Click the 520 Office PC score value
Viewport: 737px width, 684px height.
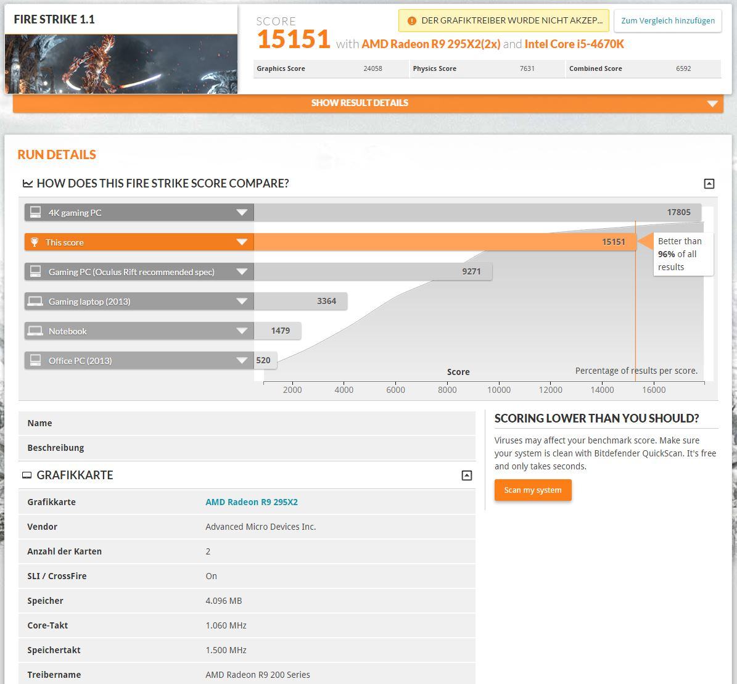pos(263,361)
